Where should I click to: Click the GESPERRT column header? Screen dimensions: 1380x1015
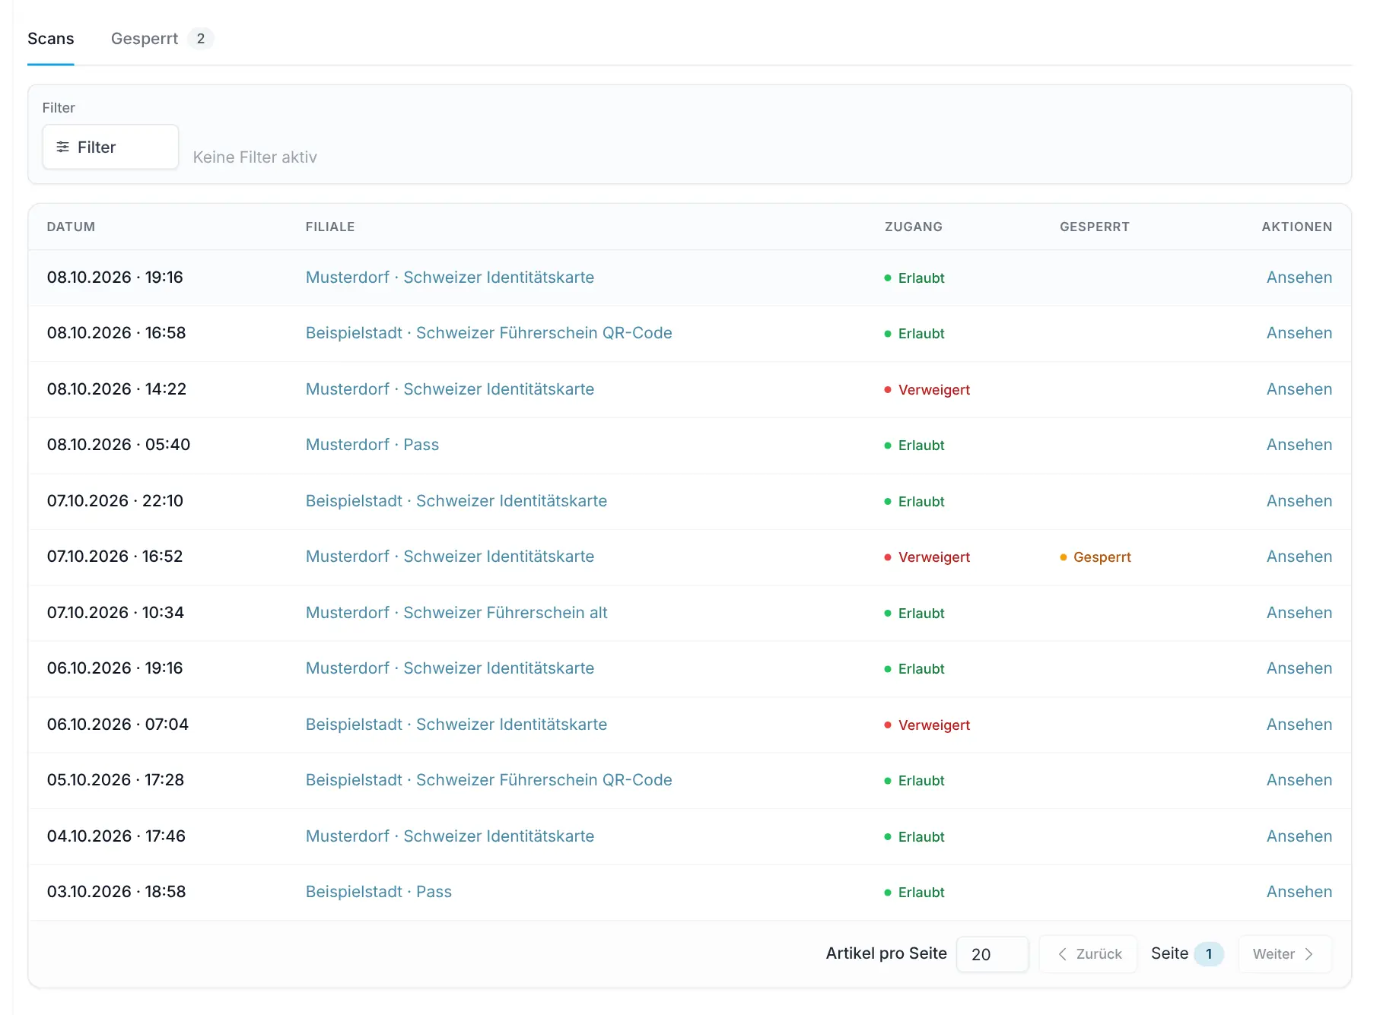pos(1095,227)
